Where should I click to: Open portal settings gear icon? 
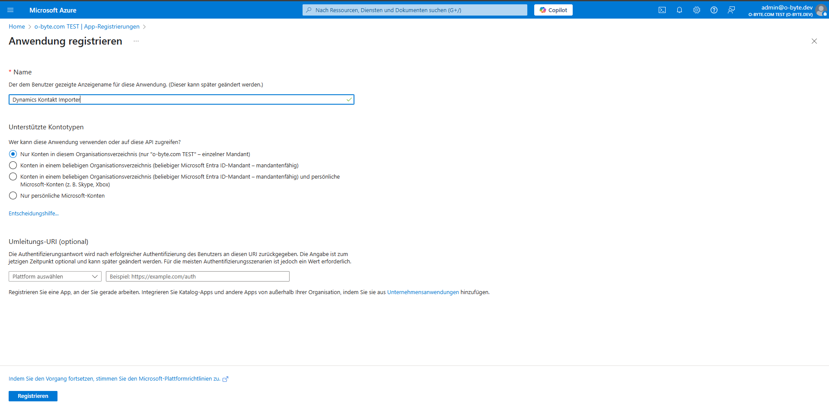pos(696,10)
